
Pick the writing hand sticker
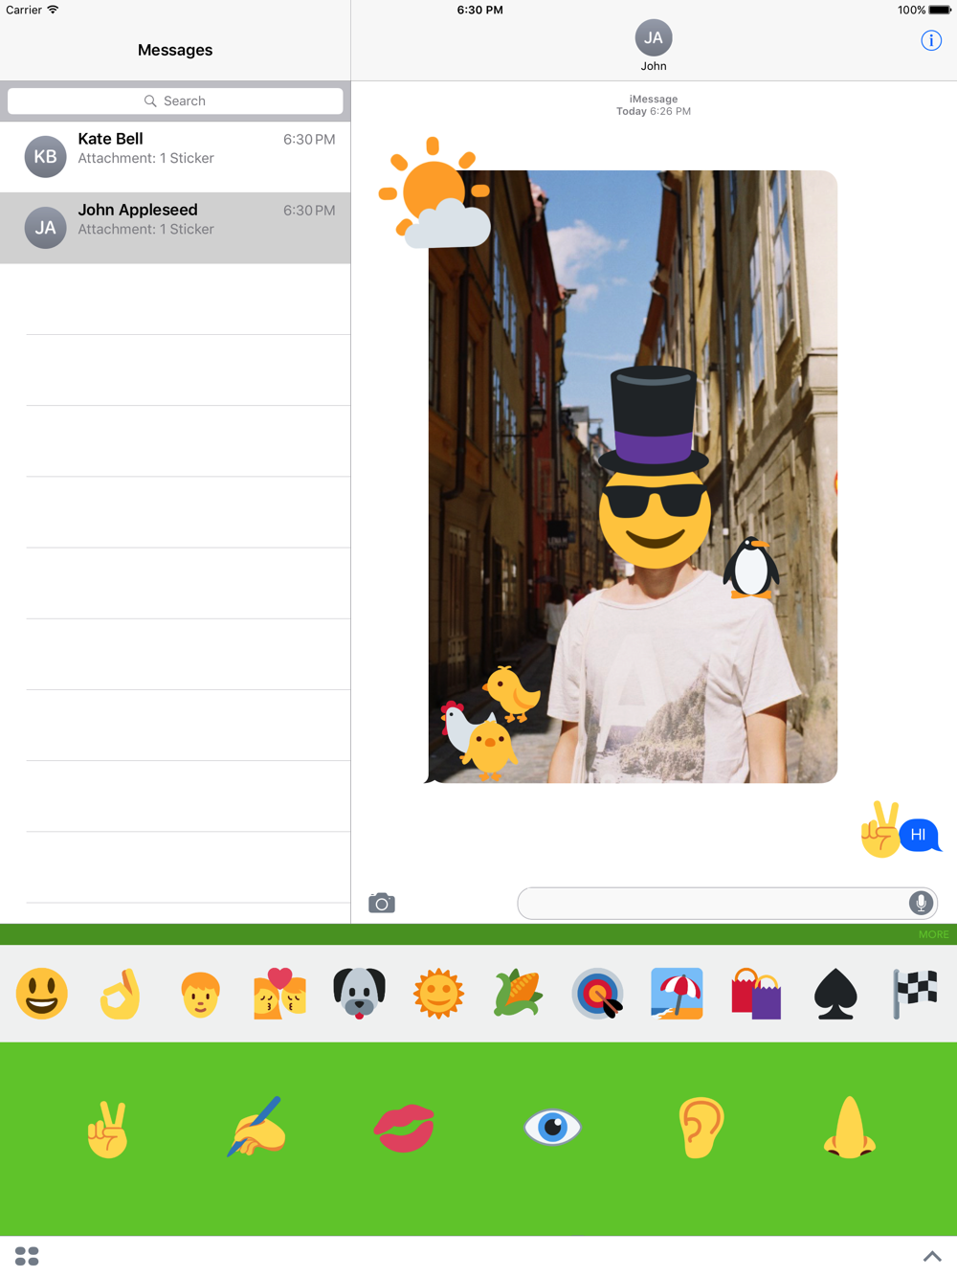coord(256,1127)
